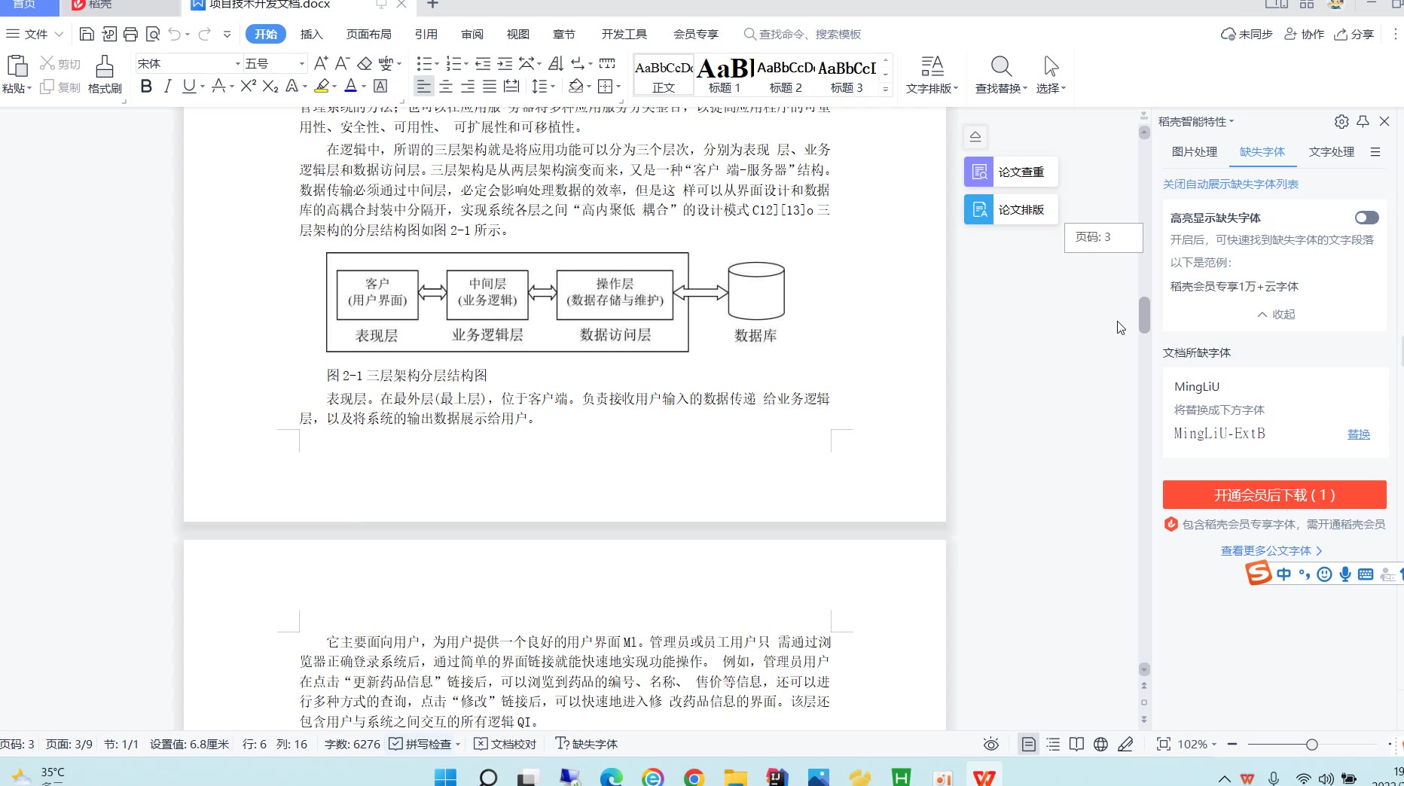Open Windows Start button on taskbar
Image resolution: width=1404 pixels, height=786 pixels.
click(445, 777)
